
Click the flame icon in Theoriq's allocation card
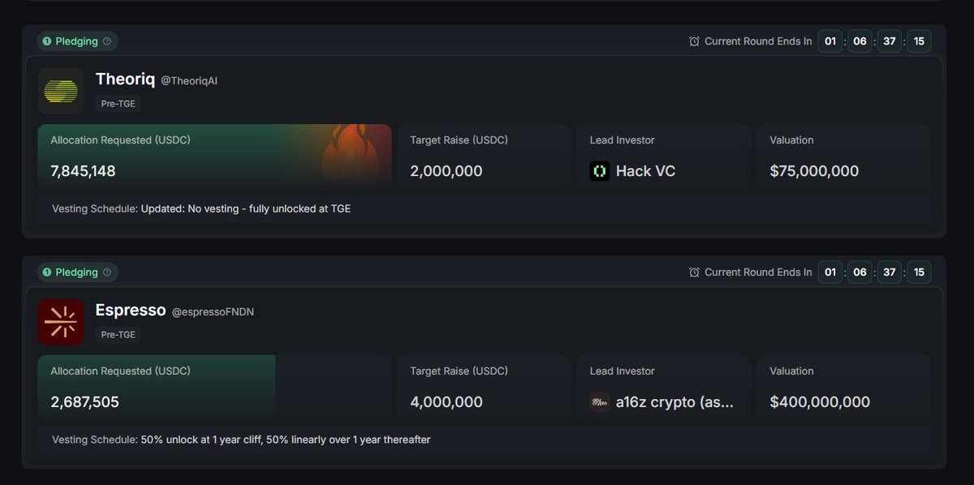coord(350,157)
